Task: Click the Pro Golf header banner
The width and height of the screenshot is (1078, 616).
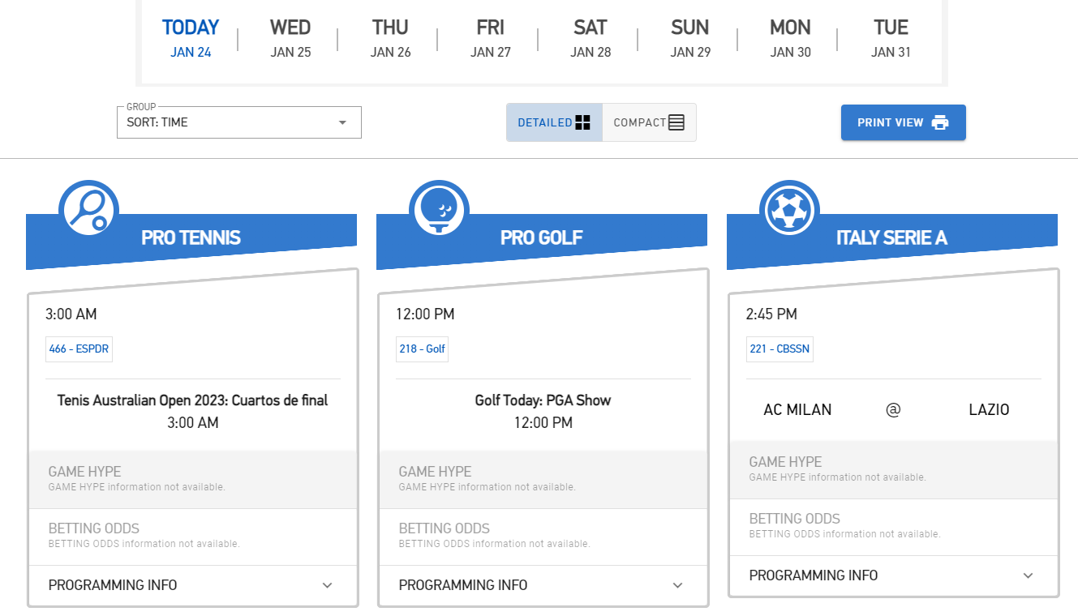Action: click(x=542, y=238)
